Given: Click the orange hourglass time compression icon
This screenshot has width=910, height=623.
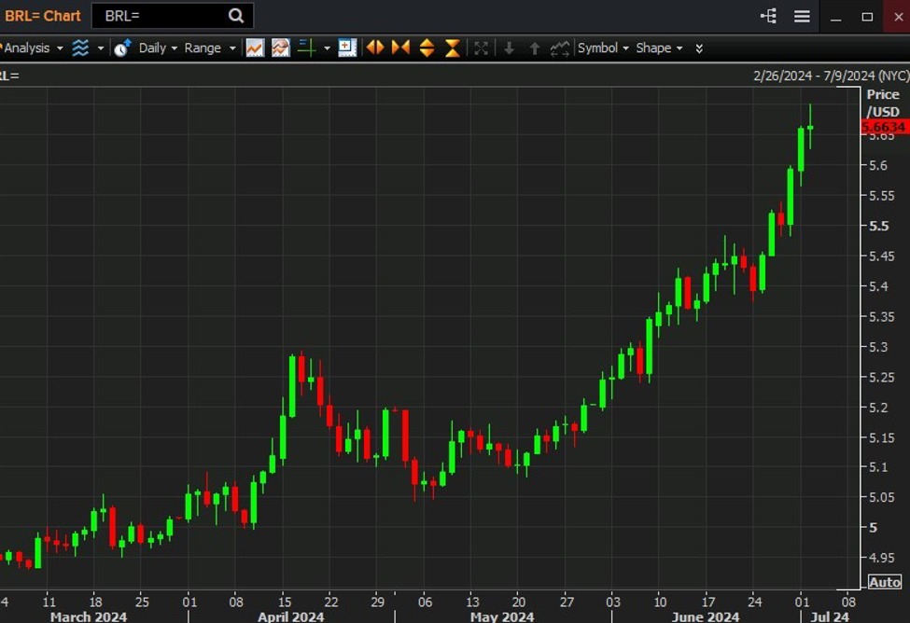Looking at the screenshot, I should (452, 48).
